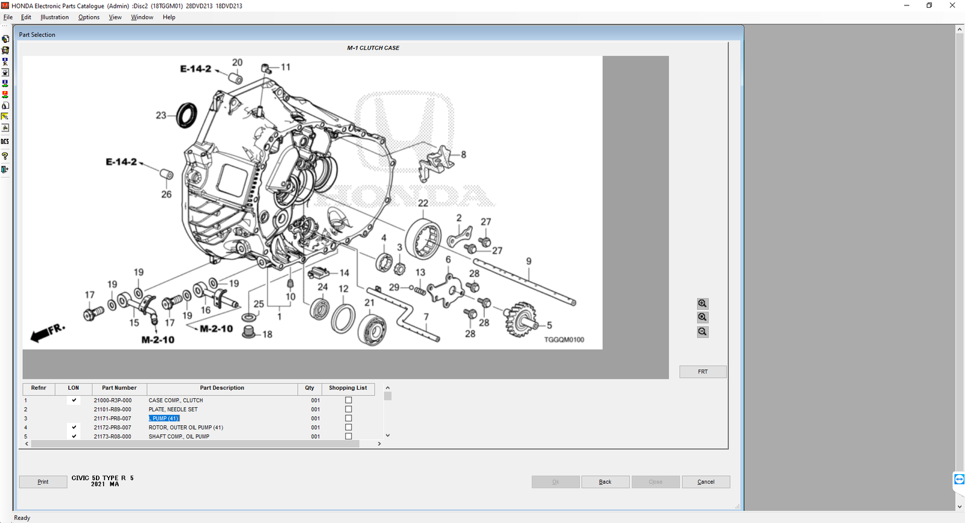
Task: Click right arrow of horizontal parts scrollbar
Action: click(379, 443)
